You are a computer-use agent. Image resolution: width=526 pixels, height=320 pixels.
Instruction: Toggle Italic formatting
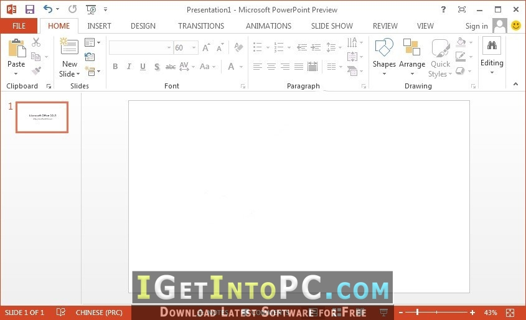click(x=129, y=67)
